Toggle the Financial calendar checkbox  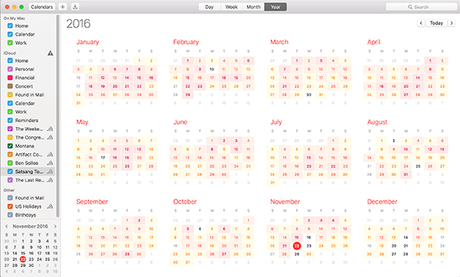tap(10, 77)
